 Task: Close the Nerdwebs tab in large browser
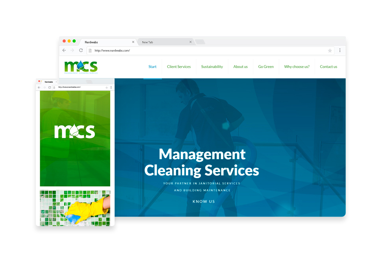click(x=133, y=42)
